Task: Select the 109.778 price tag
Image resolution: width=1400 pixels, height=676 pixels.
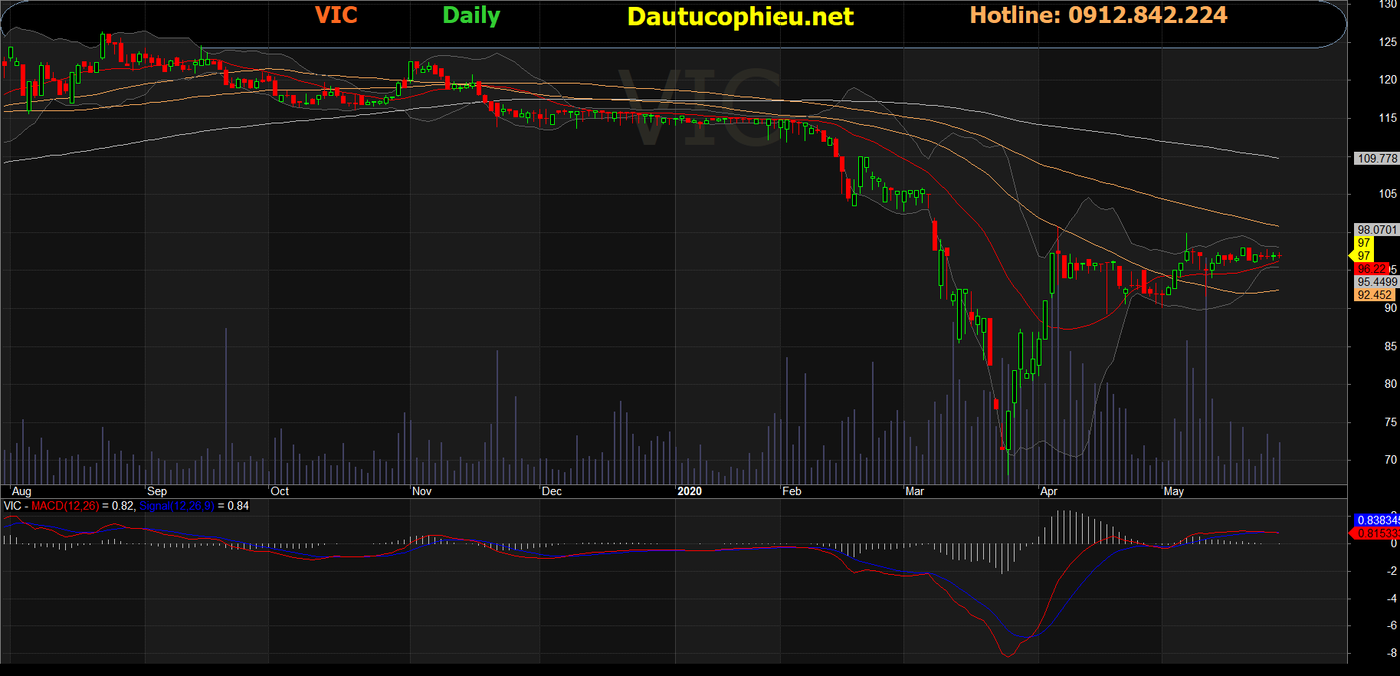Action: tap(1376, 159)
